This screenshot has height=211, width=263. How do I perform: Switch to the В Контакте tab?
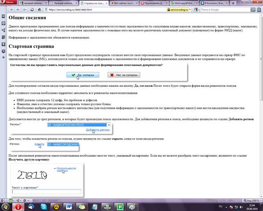[215, 3]
